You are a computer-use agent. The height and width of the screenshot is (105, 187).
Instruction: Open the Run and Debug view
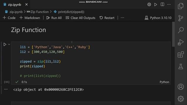click(x=181, y=42)
